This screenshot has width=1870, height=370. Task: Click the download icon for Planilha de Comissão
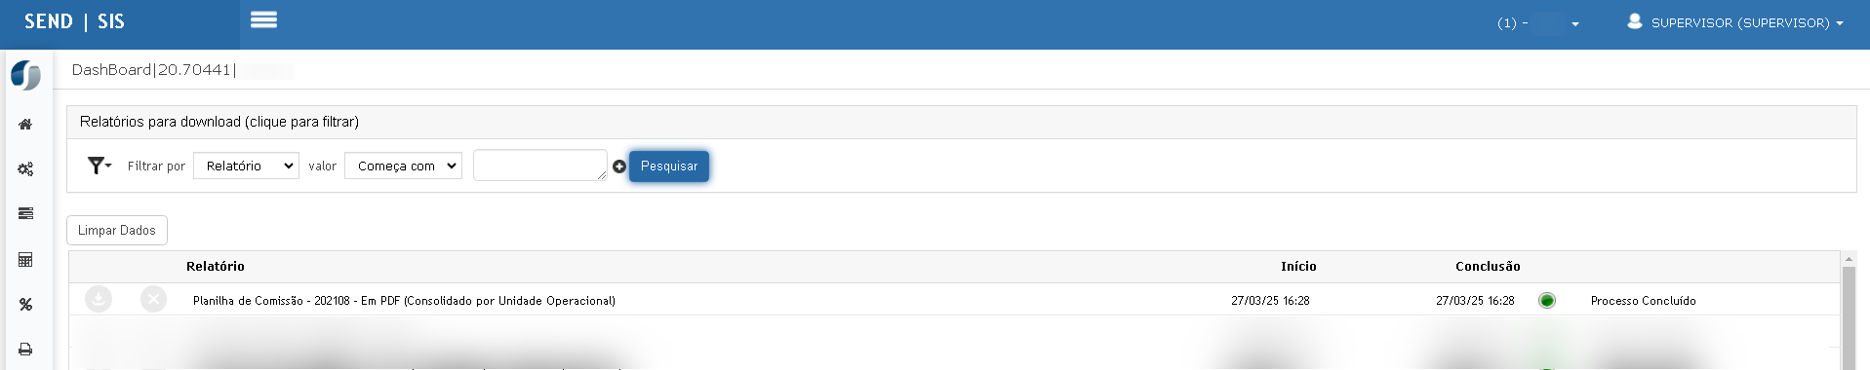[99, 299]
